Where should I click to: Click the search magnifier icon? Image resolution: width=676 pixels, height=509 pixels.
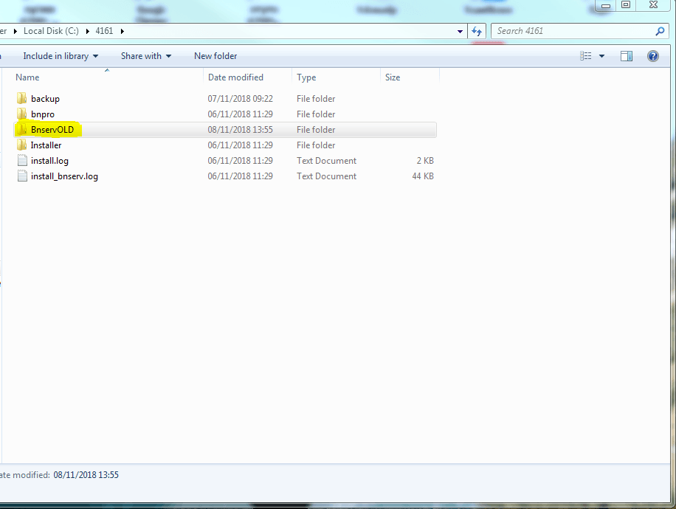[x=660, y=31]
